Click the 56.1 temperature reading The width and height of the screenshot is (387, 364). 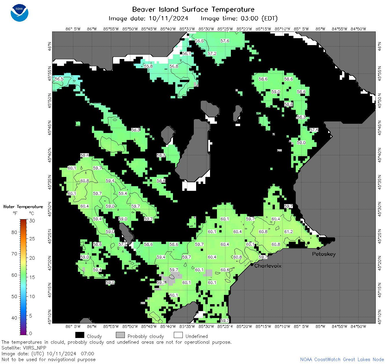[x=187, y=53]
